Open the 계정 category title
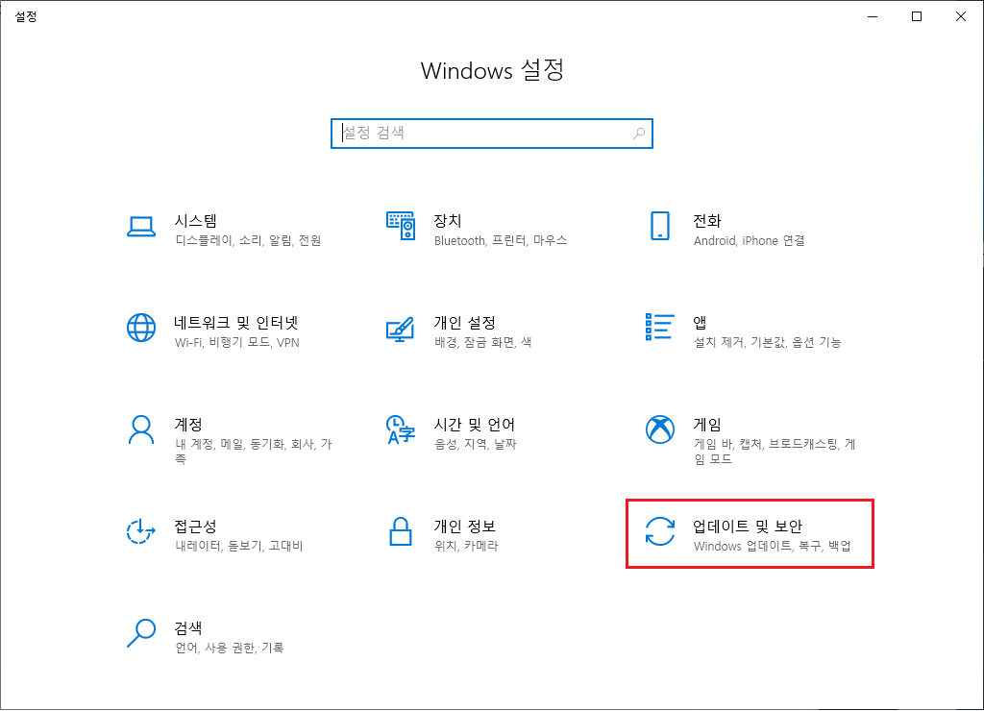The width and height of the screenshot is (984, 711). (188, 425)
